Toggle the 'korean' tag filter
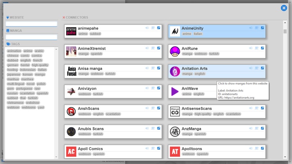Viewport: 292px width, 164px height. pos(27,74)
